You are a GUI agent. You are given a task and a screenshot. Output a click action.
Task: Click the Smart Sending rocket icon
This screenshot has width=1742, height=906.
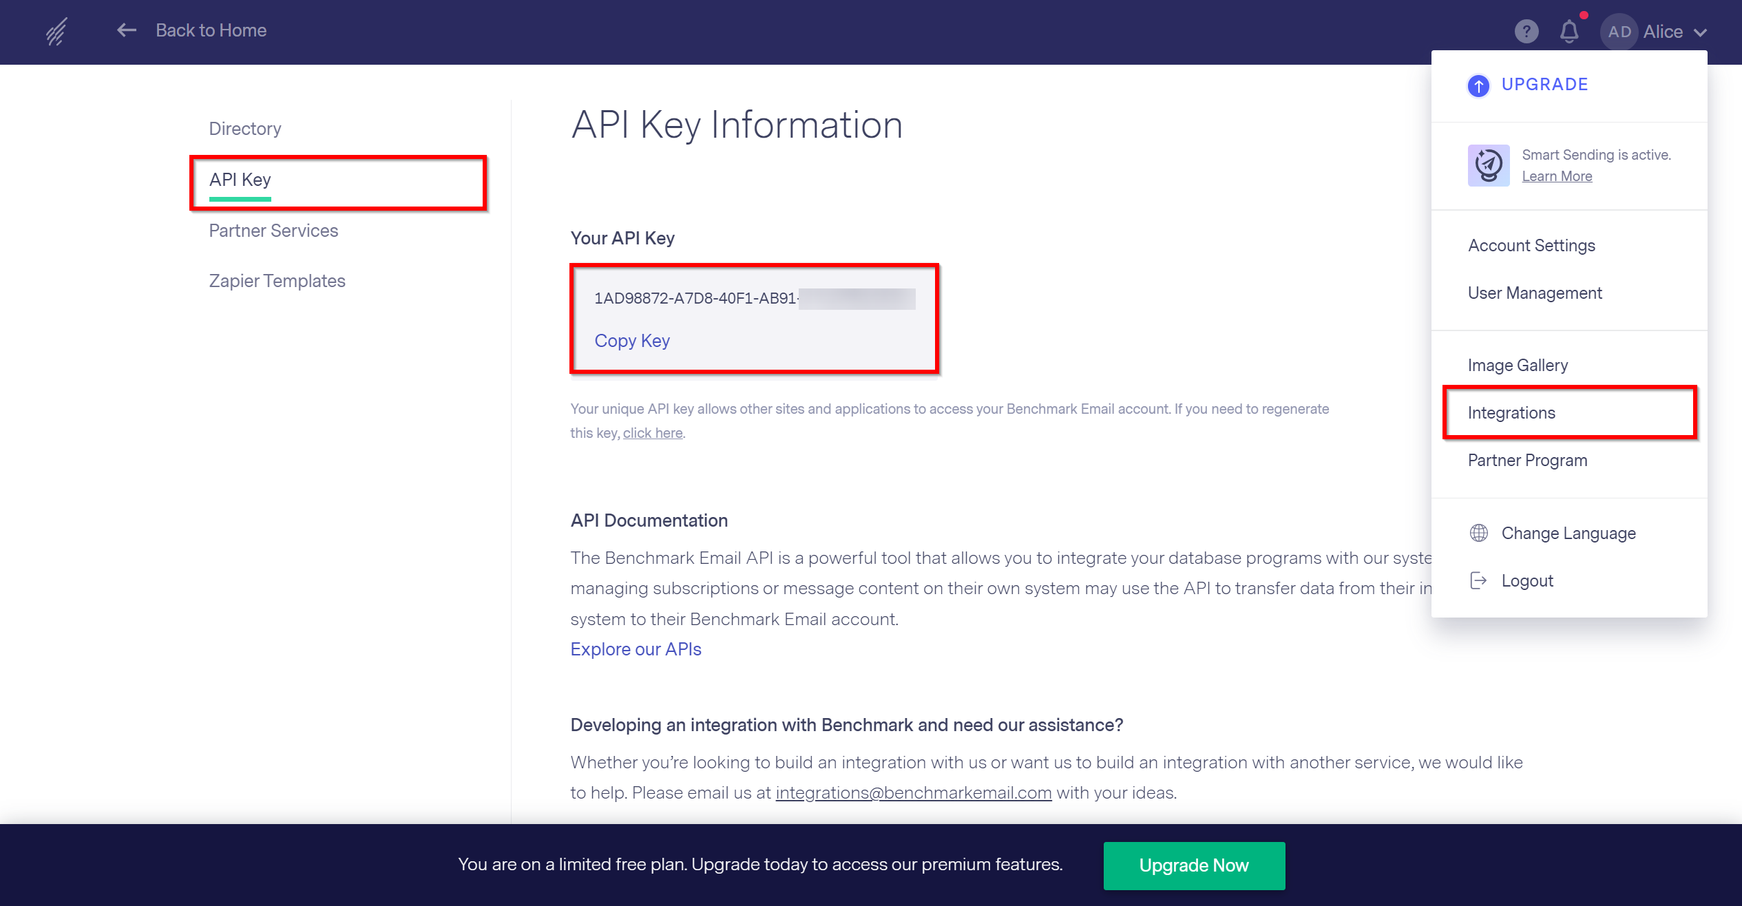(x=1489, y=165)
